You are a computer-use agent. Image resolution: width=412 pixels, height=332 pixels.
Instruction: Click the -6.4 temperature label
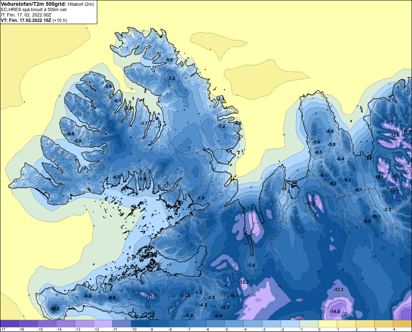click(x=341, y=159)
